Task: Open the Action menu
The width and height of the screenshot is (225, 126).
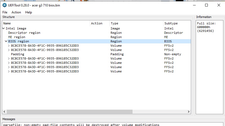Action: click(16, 12)
